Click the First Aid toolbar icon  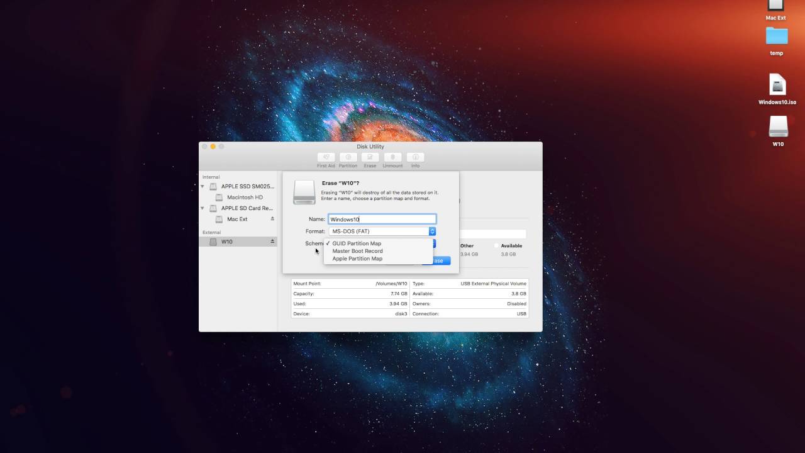tap(326, 157)
